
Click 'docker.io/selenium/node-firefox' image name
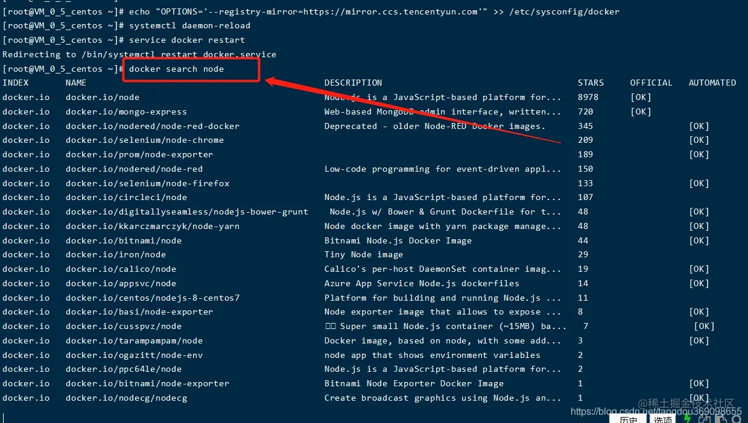click(148, 183)
